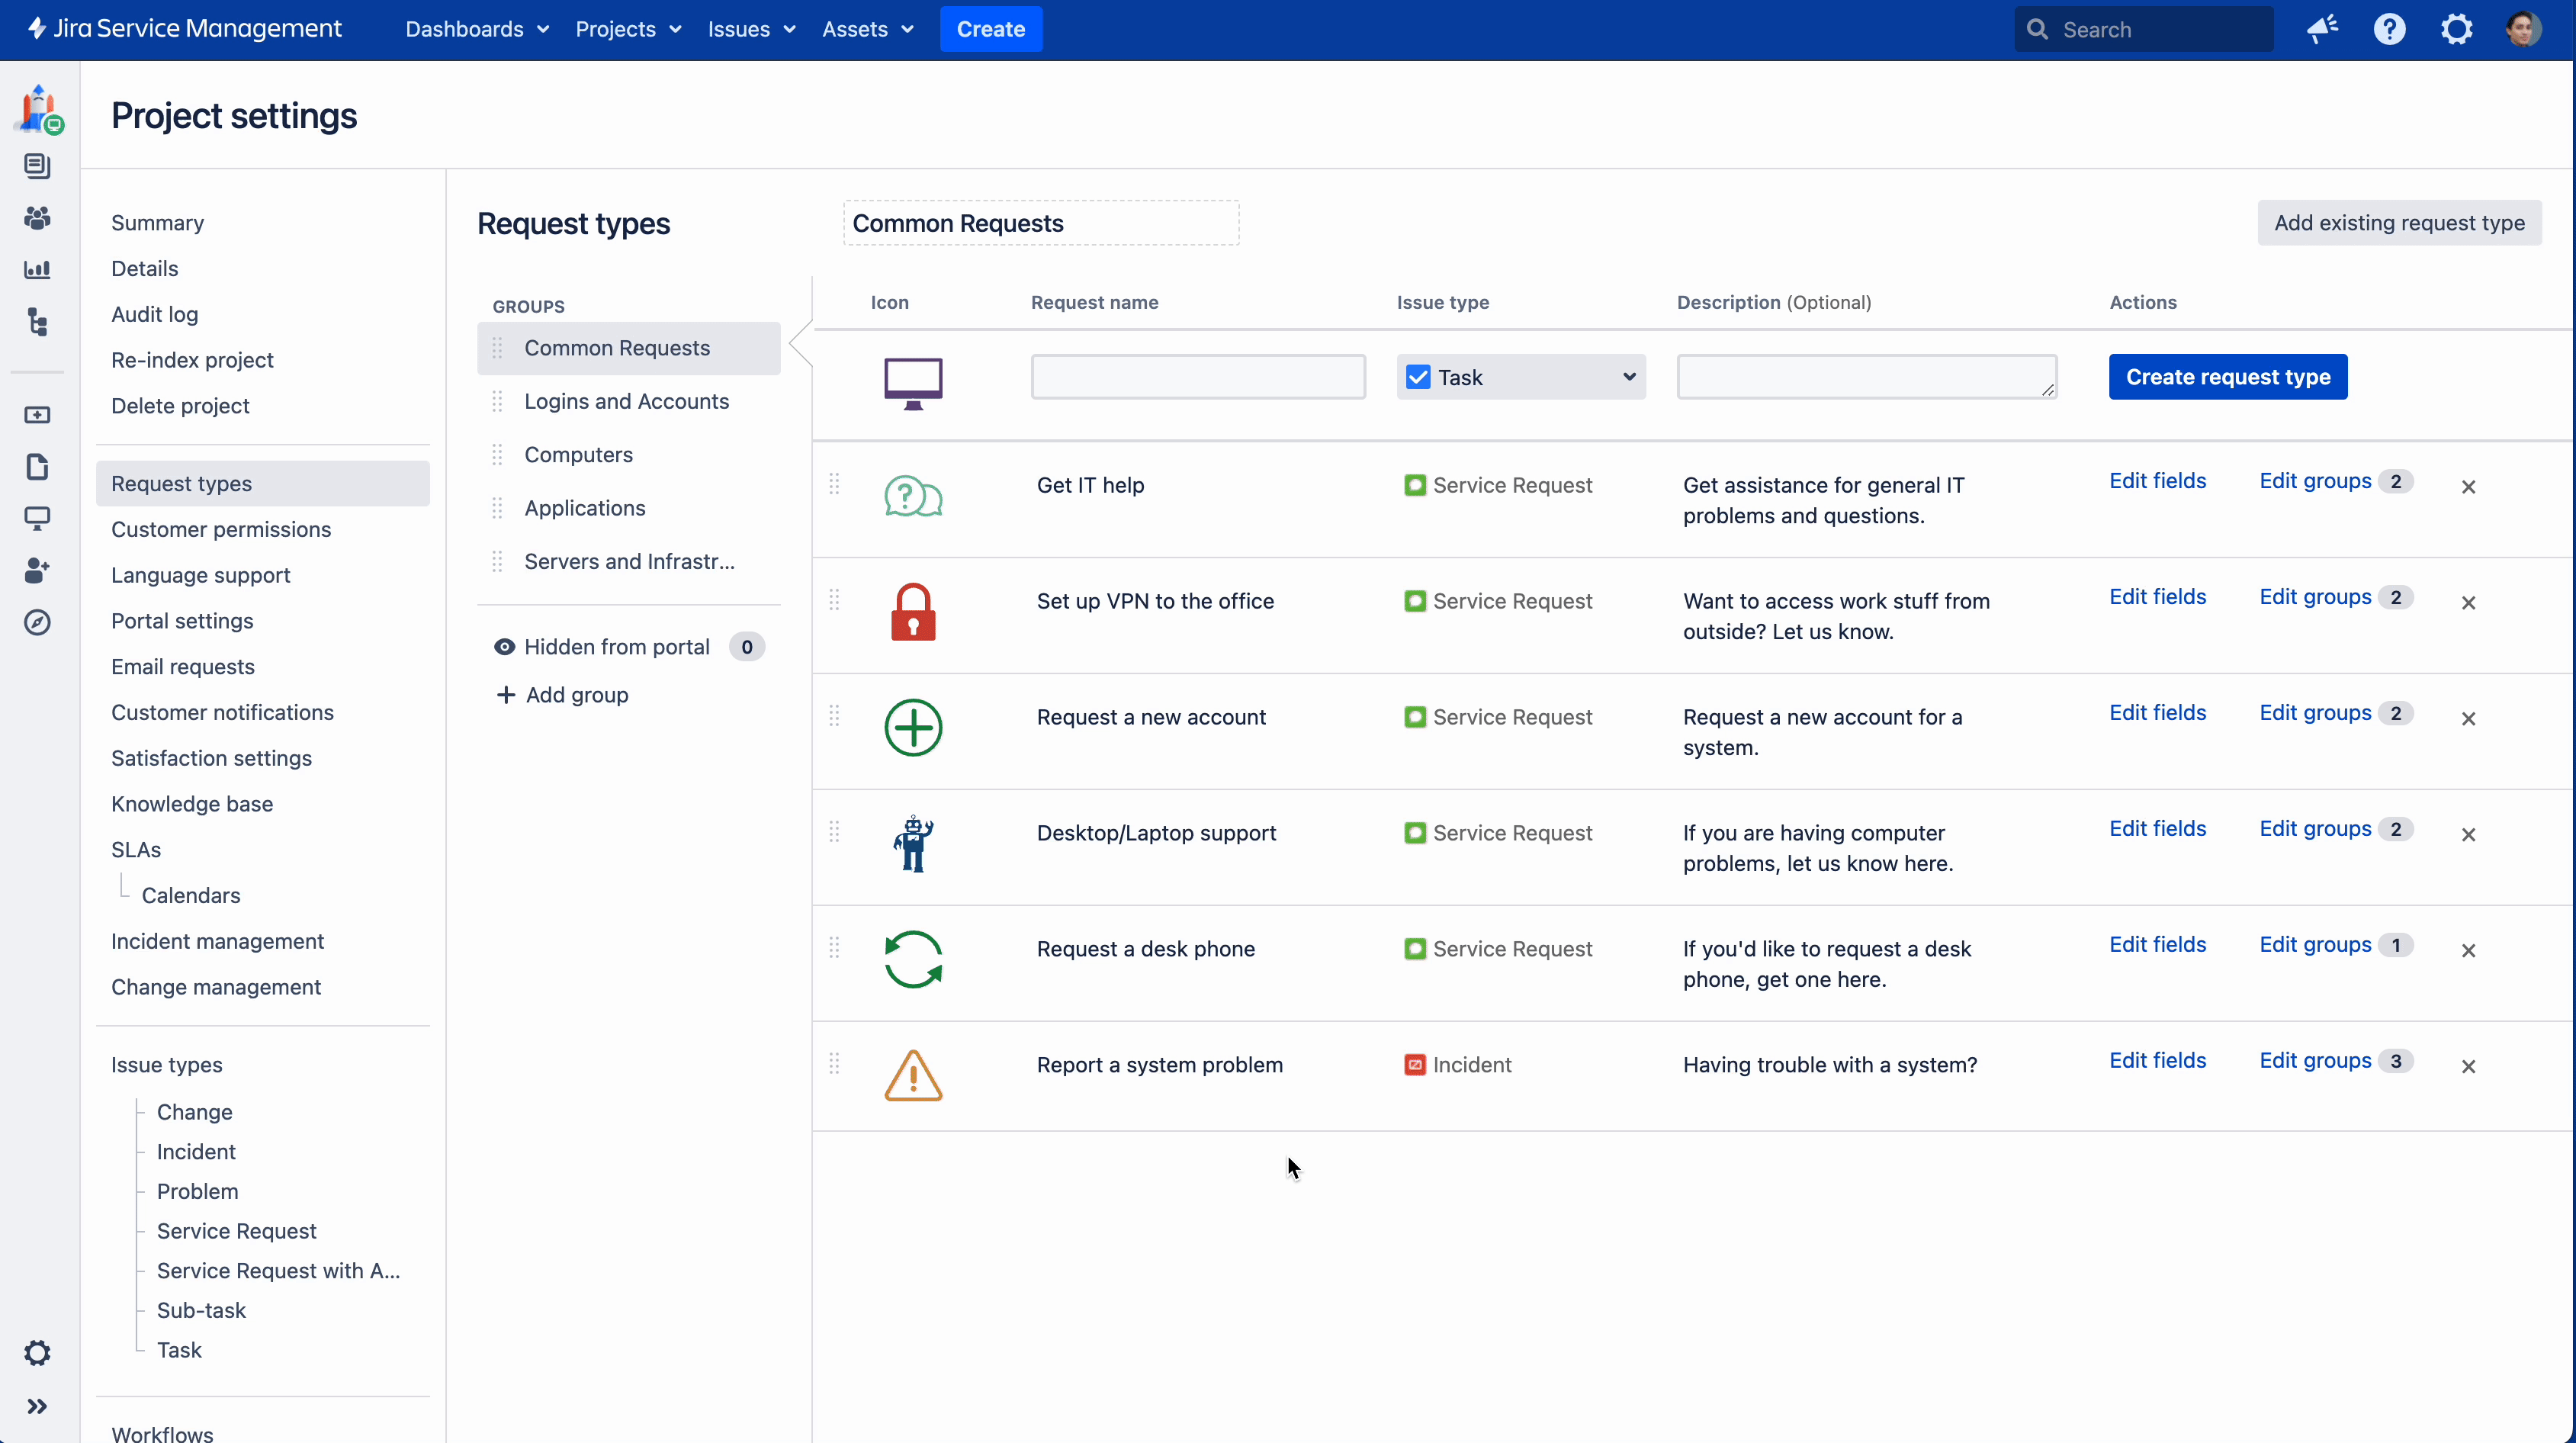Screen dimensions: 2576x1443
Task: Select the Service Request issue type
Action: pos(236,1231)
